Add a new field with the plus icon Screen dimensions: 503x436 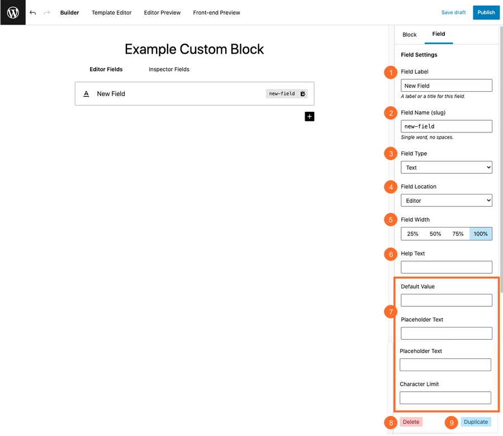point(309,116)
